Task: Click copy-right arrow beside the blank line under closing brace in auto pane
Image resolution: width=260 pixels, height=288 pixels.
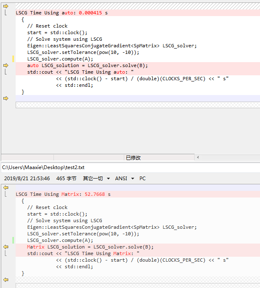Action: click(x=6, y=98)
